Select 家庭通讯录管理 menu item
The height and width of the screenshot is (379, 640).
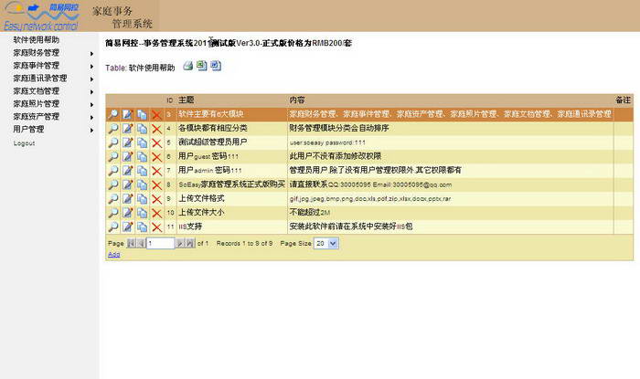click(40, 79)
